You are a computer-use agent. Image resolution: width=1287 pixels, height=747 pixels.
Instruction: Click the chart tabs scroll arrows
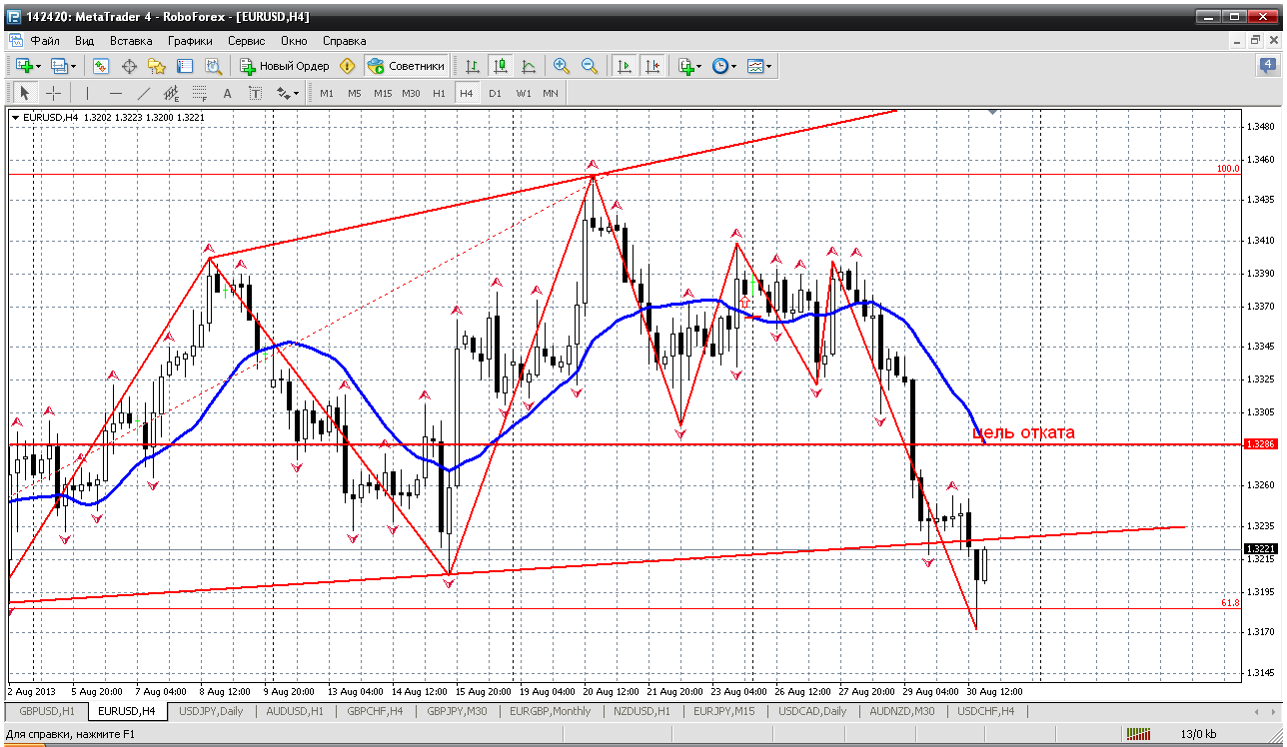pyautogui.click(x=1266, y=711)
